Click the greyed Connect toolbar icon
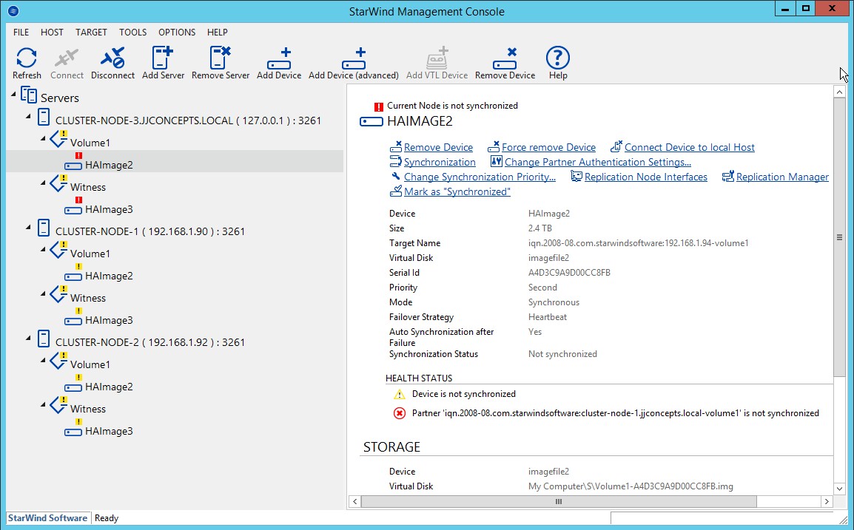Viewport: 854px width, 530px height. 67,58
